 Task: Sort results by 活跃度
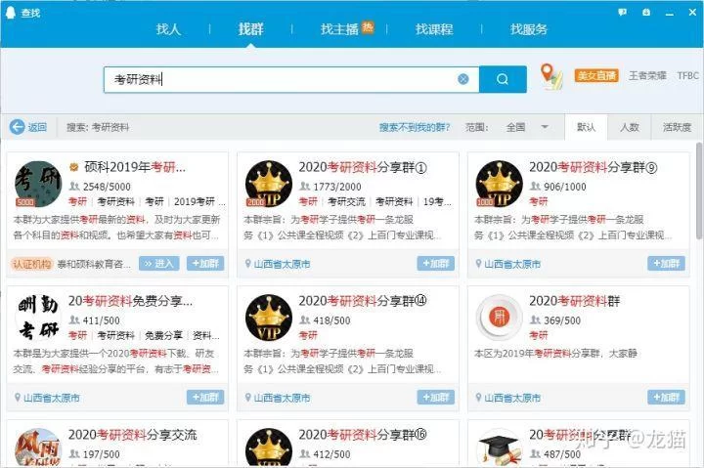(677, 127)
